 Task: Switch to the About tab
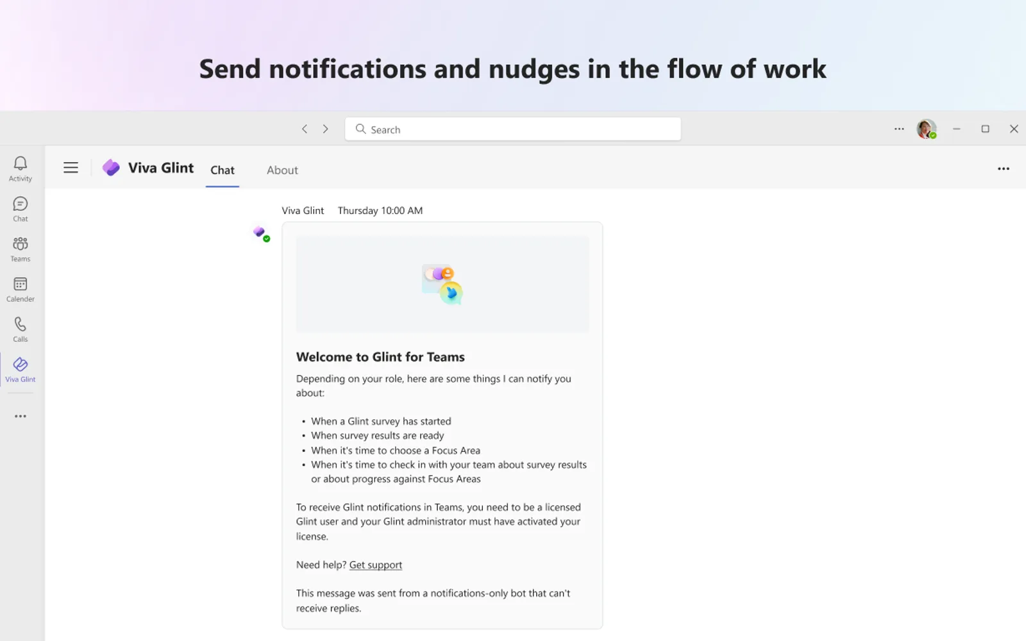pyautogui.click(x=282, y=170)
